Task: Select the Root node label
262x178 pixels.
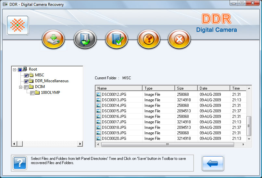Action: click(33, 69)
